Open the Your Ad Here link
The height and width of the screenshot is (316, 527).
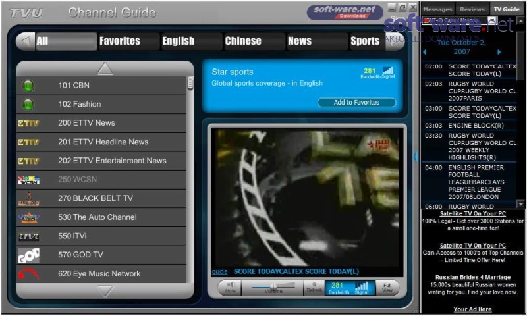tap(472, 309)
